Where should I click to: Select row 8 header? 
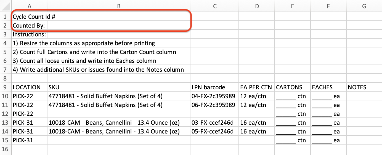click(6, 79)
